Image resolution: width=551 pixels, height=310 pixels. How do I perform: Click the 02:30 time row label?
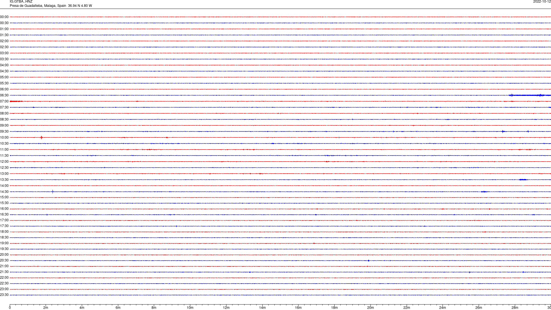pyautogui.click(x=4, y=47)
